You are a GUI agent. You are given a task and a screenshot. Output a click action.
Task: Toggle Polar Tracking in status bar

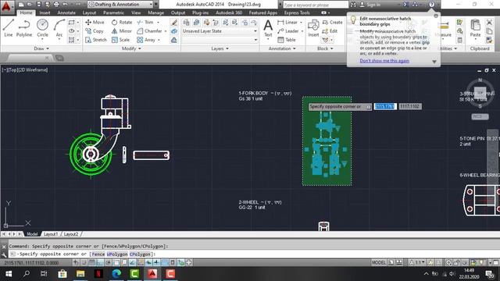[108, 262]
